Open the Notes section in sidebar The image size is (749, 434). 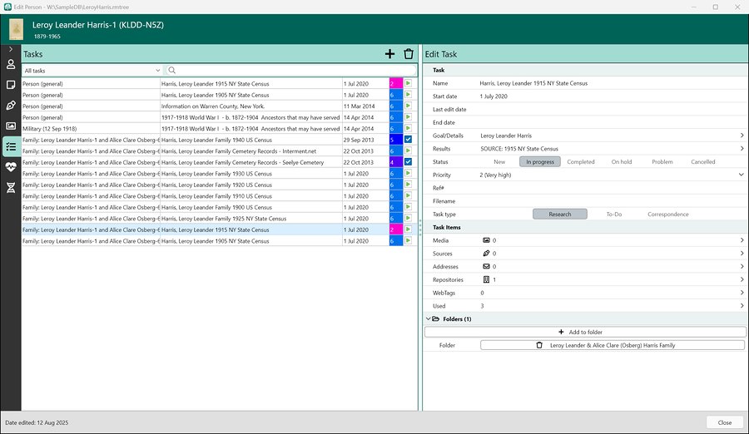[11, 85]
